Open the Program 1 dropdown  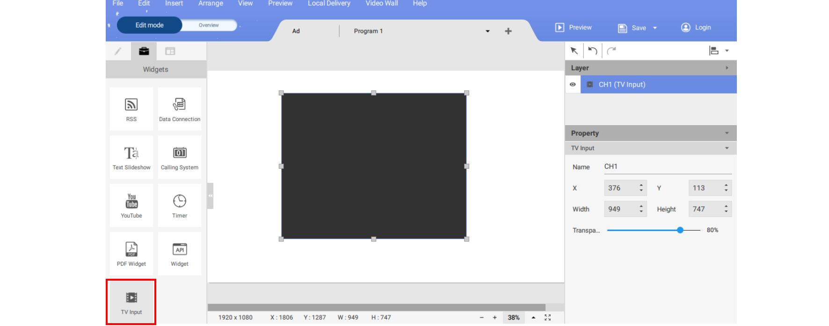coord(487,31)
